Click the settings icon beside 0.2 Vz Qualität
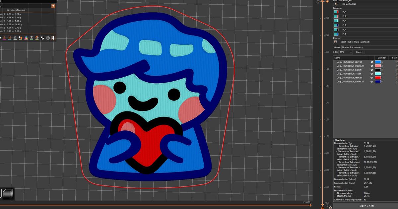The image size is (398, 209). 336,4
